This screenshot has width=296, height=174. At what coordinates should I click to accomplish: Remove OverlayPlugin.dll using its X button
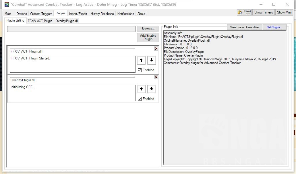click(156, 77)
